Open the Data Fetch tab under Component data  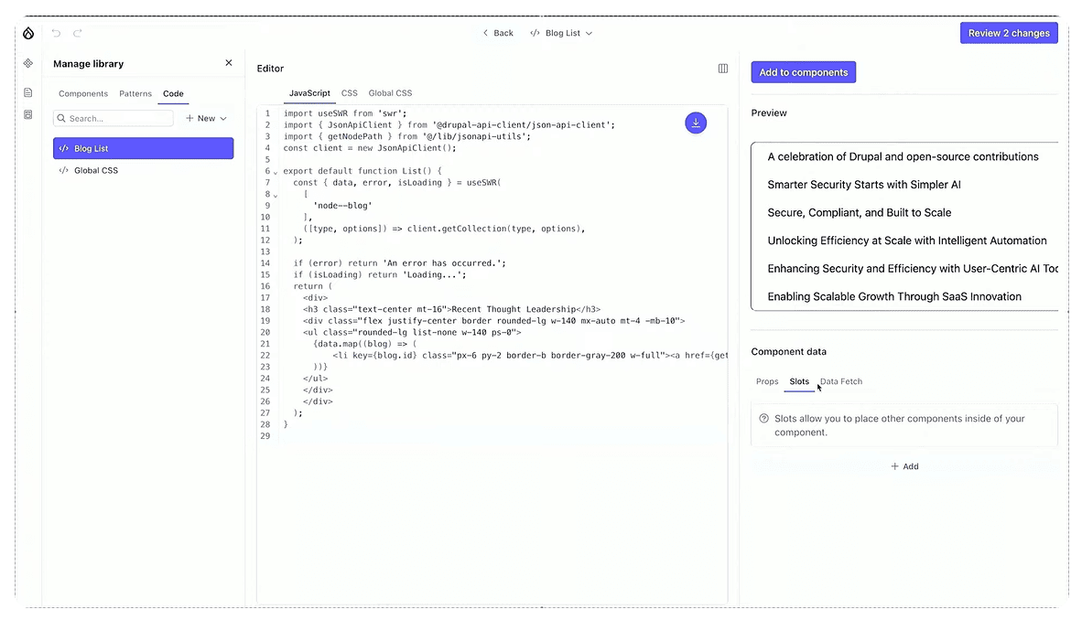pos(840,381)
